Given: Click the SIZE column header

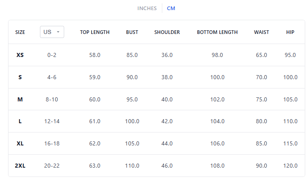Looking at the screenshot, I should 20,32.
